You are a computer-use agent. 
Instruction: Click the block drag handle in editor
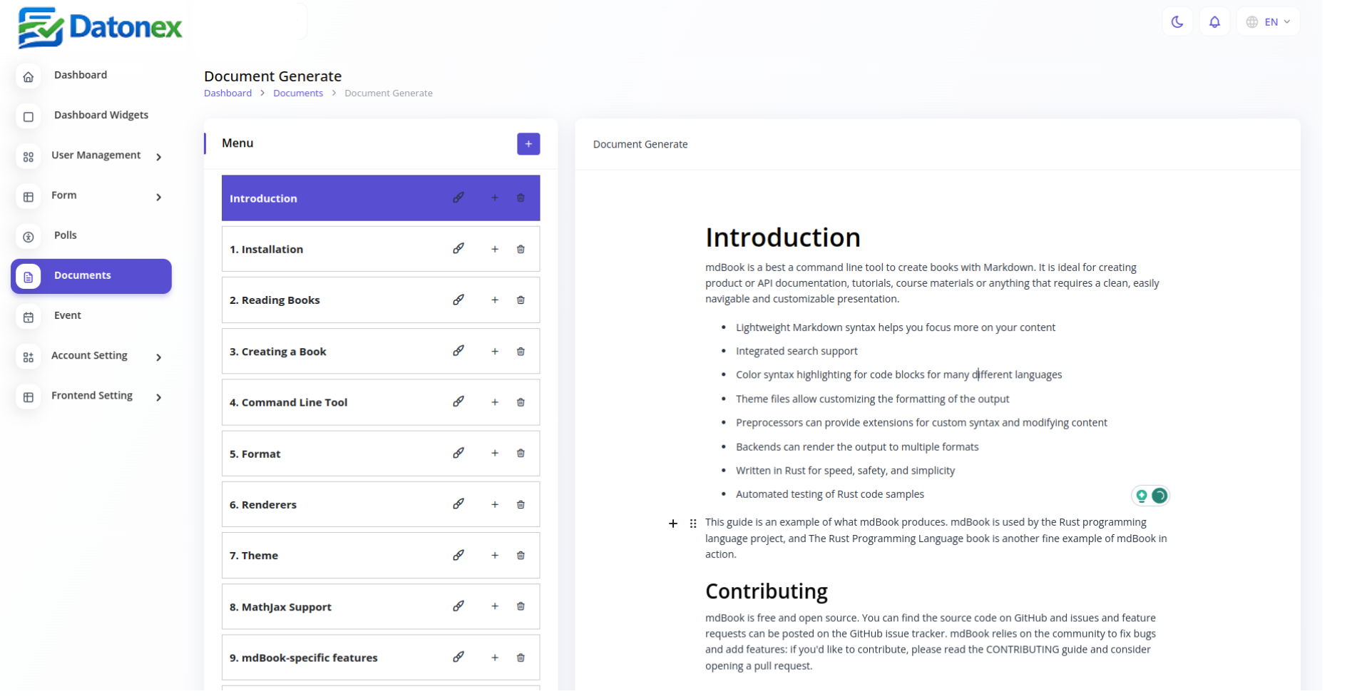click(x=692, y=524)
